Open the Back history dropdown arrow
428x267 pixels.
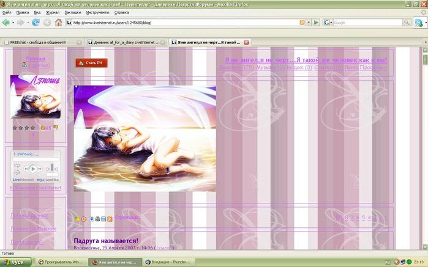pyautogui.click(x=13, y=23)
